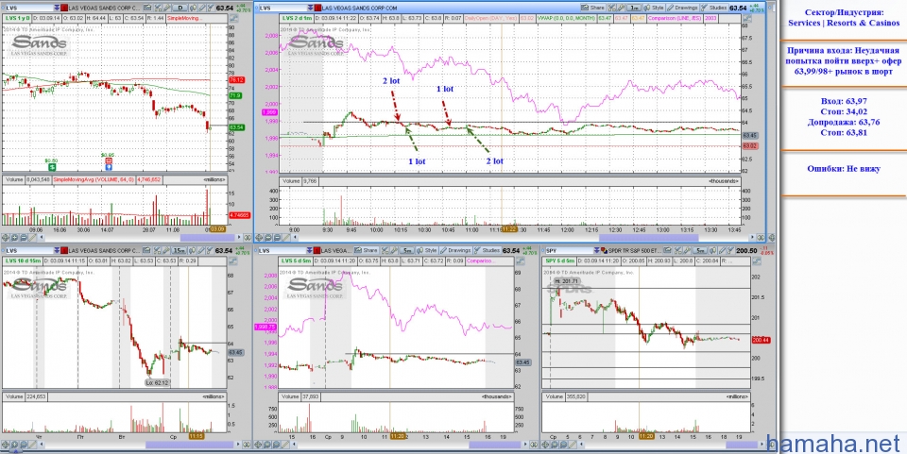
Task: Click the Share icon in LVS daily chart toolbar
Action: tap(147, 8)
